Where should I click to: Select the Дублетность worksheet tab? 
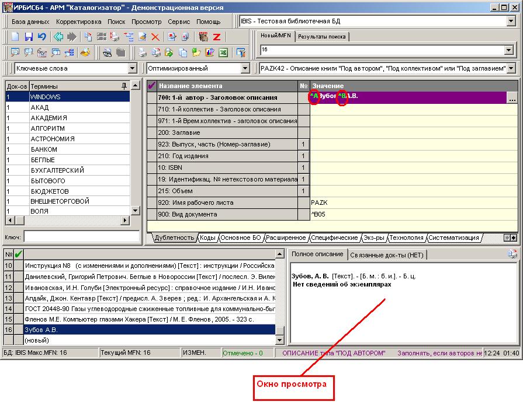175,238
